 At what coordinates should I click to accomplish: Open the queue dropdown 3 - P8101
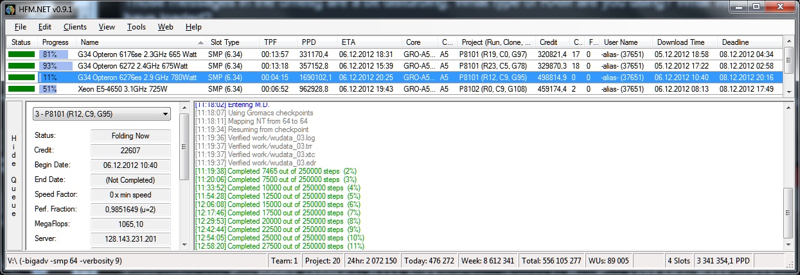[102, 115]
